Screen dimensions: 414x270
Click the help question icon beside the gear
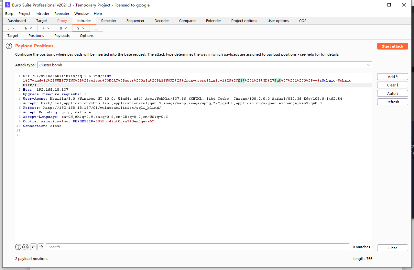tap(18, 247)
